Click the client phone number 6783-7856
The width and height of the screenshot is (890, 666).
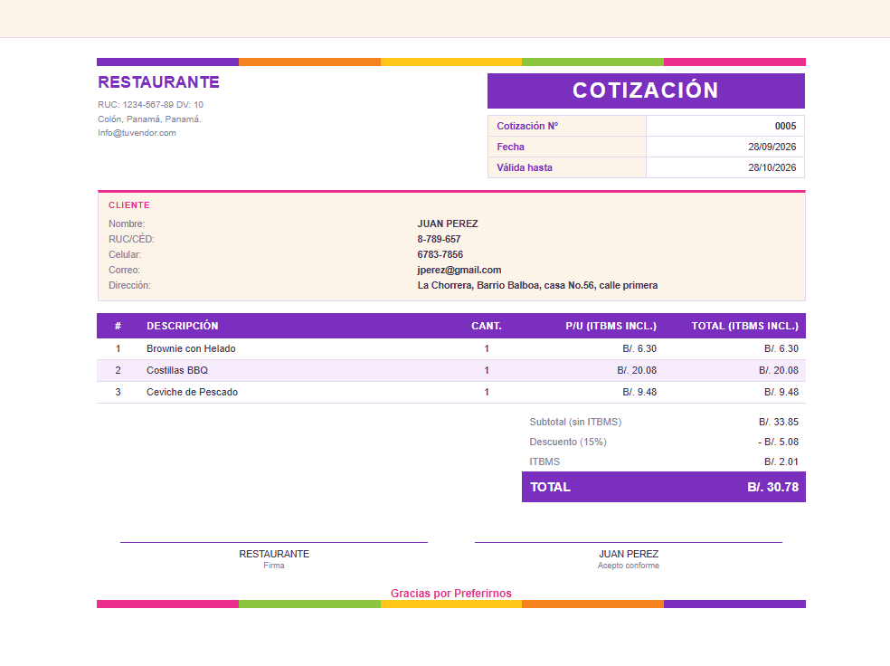pos(440,254)
